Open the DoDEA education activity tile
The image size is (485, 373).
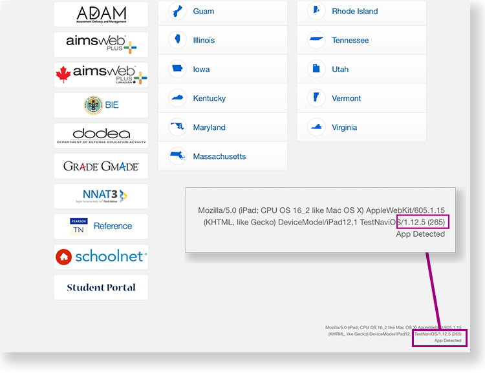tap(101, 136)
